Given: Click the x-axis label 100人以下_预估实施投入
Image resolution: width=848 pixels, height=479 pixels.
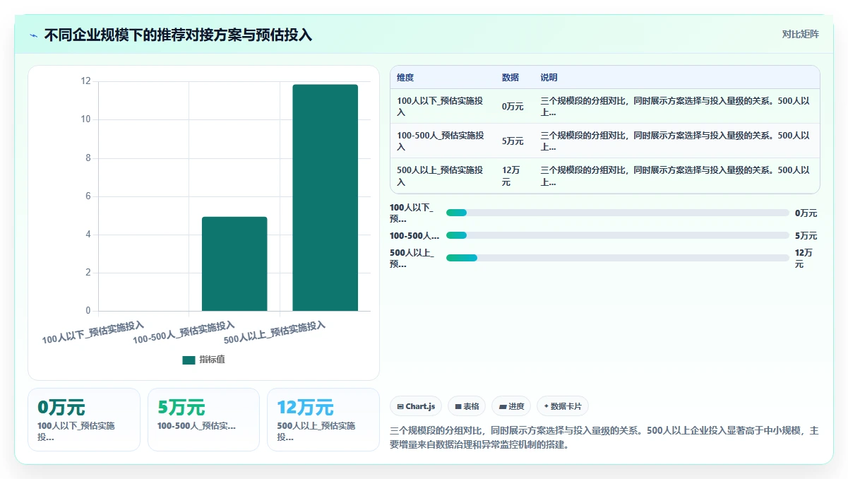Looking at the screenshot, I should (x=93, y=332).
